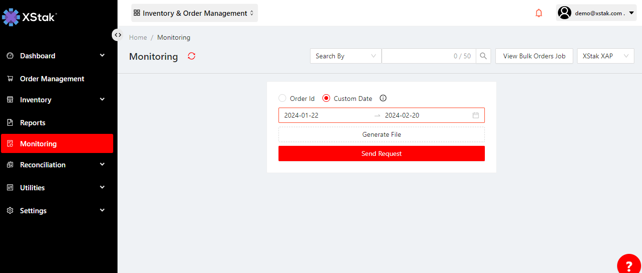
Task: Open the calendar icon in date range
Action: [x=476, y=115]
